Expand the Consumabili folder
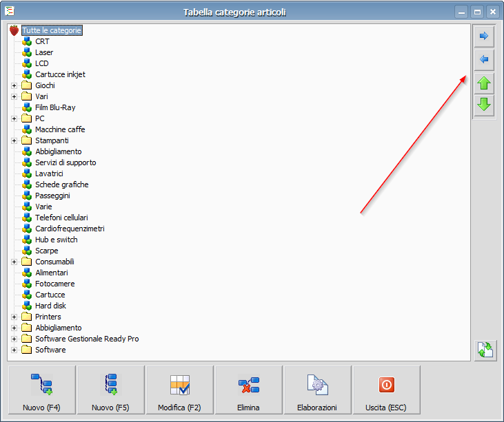Viewport: 504px width, 422px height. 14,262
